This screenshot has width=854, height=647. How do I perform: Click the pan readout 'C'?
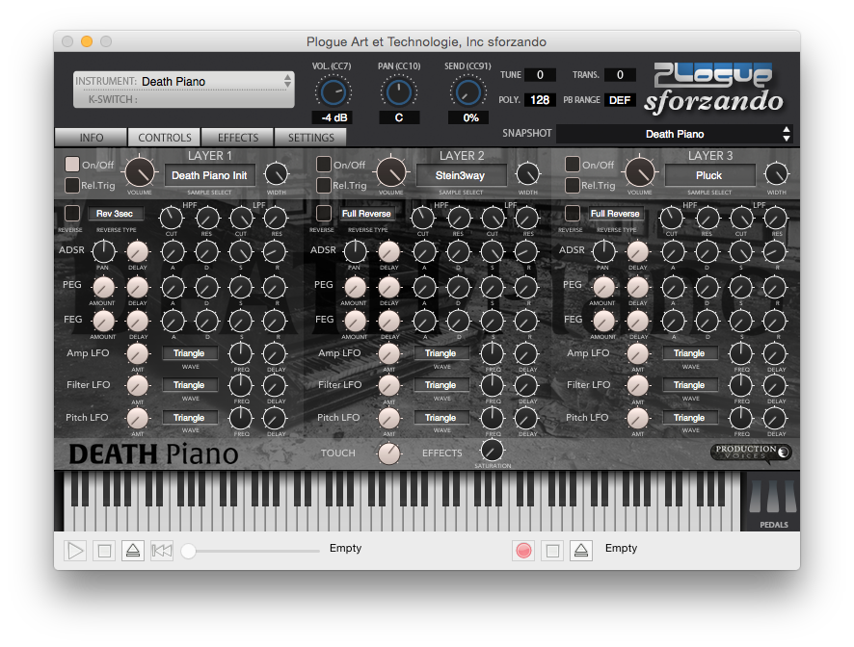tap(399, 117)
